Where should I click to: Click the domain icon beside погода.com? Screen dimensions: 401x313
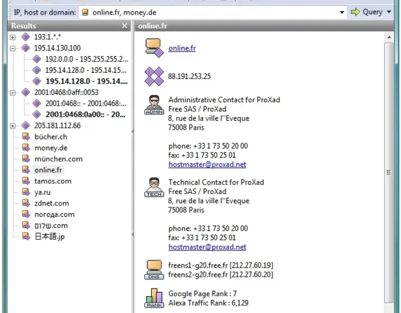[26, 214]
